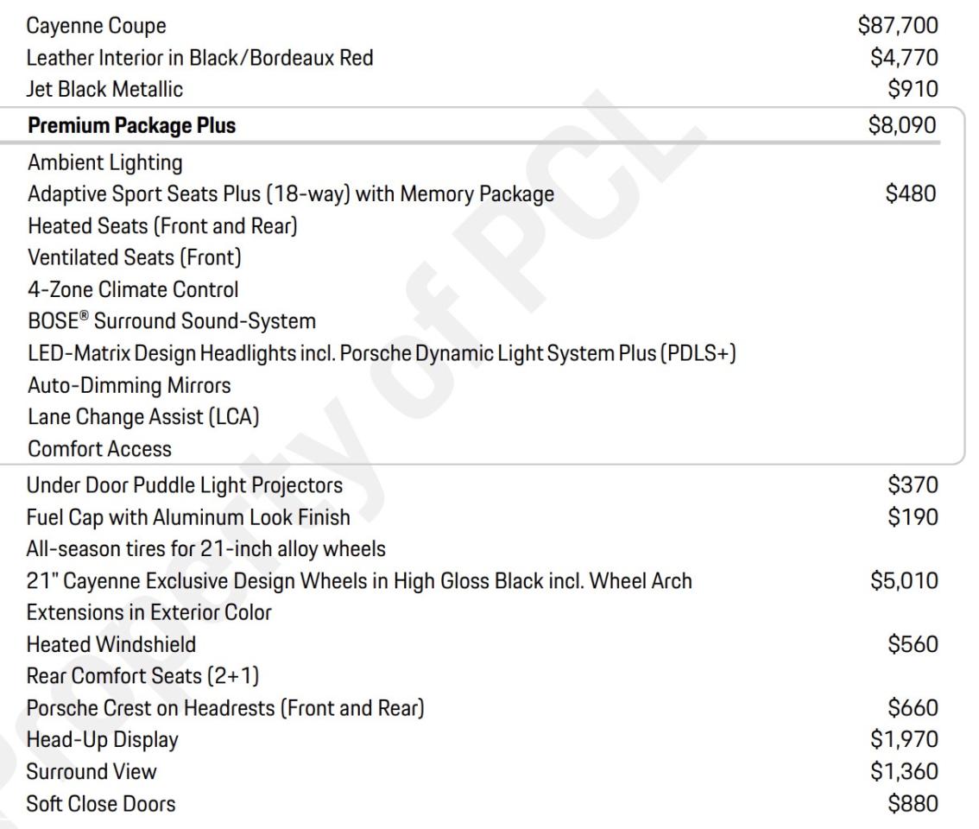Click Under Door Puddle Light Projectors

pyautogui.click(x=185, y=486)
